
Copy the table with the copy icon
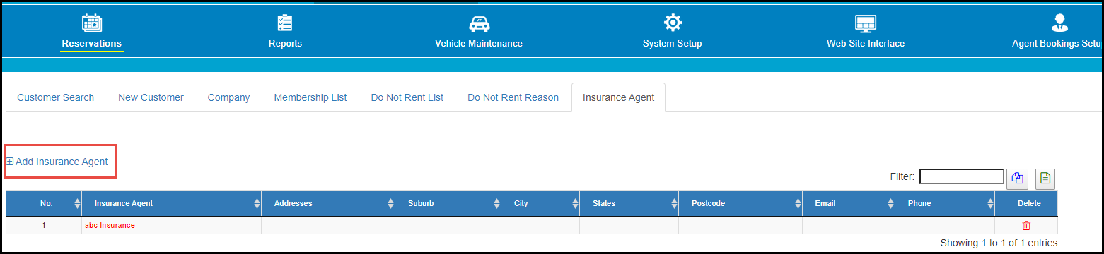click(x=1017, y=179)
